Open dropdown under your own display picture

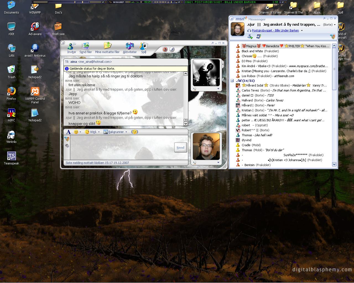(x=218, y=163)
